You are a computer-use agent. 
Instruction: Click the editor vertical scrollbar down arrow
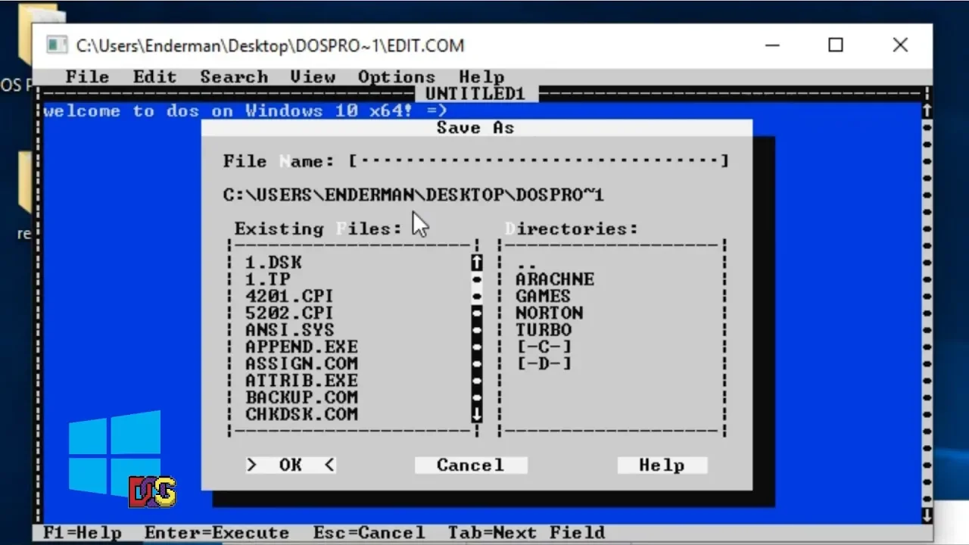pos(927,515)
